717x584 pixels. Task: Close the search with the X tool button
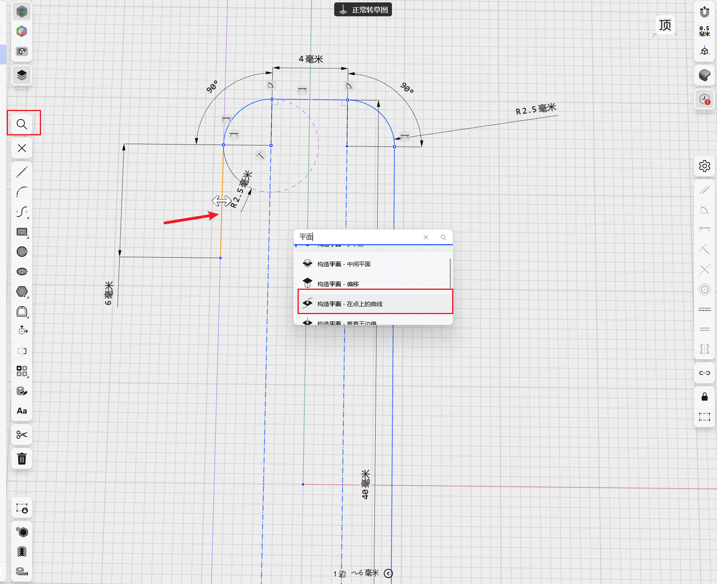[22, 148]
